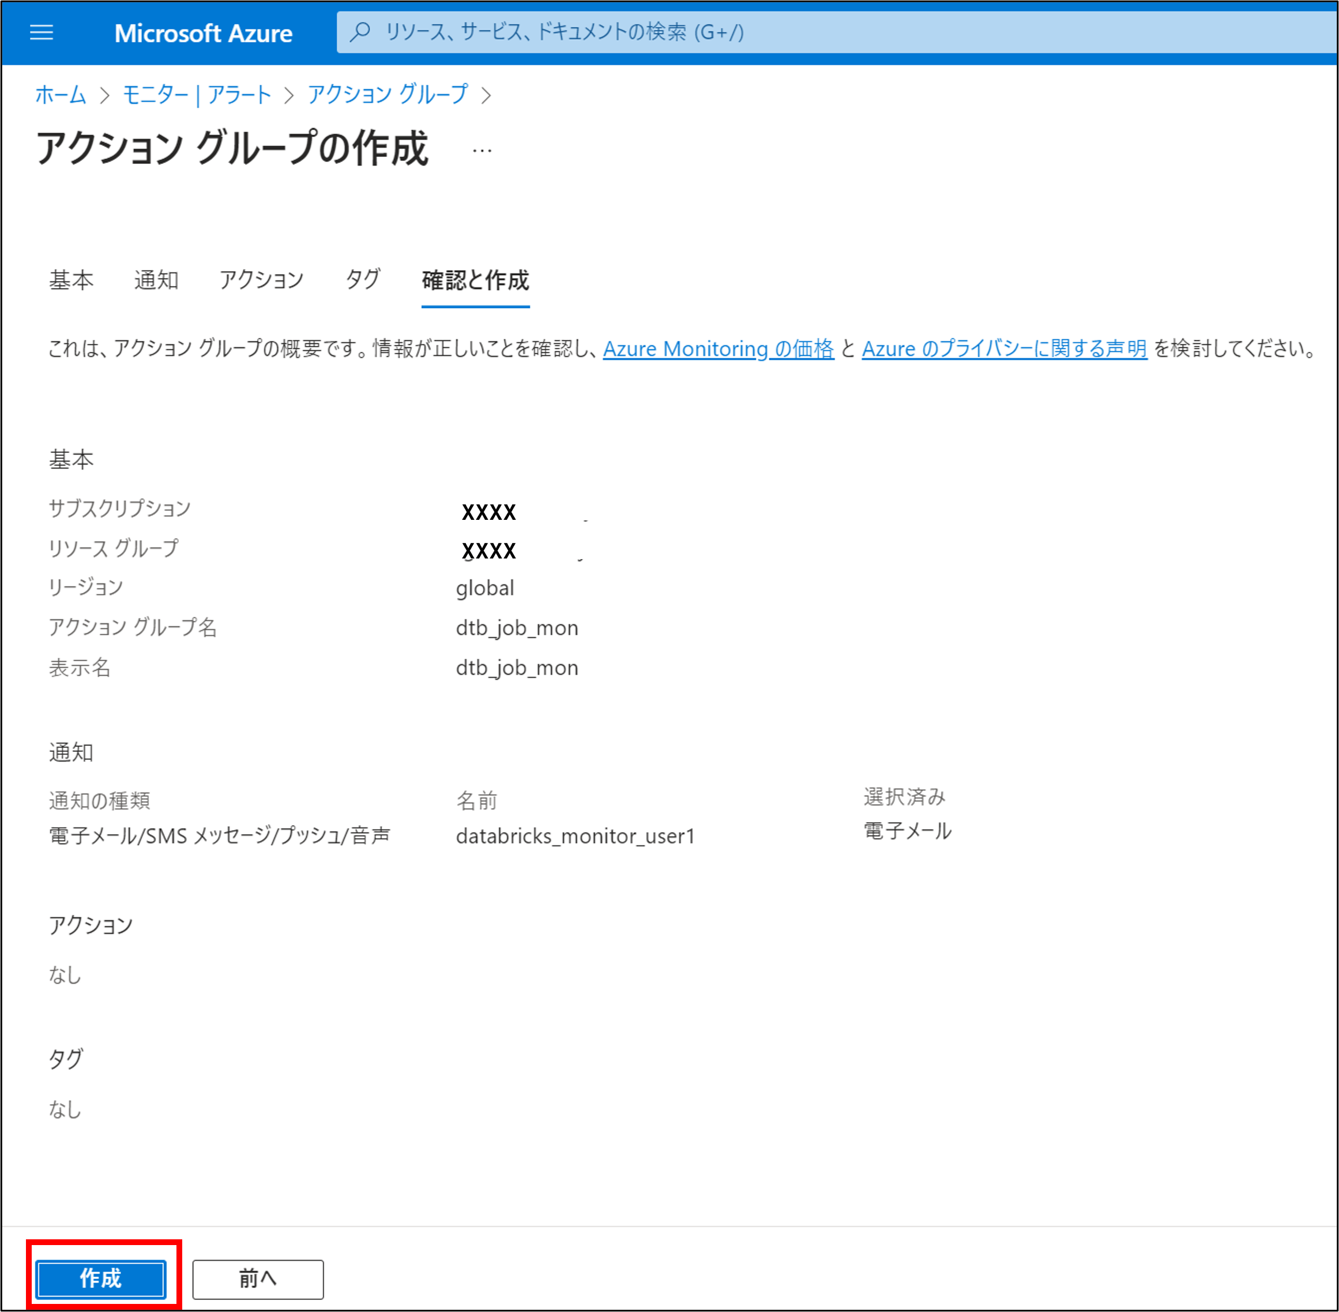Go to ホーム breadcrumb link
Screen dimensions: 1339x1312
point(61,95)
